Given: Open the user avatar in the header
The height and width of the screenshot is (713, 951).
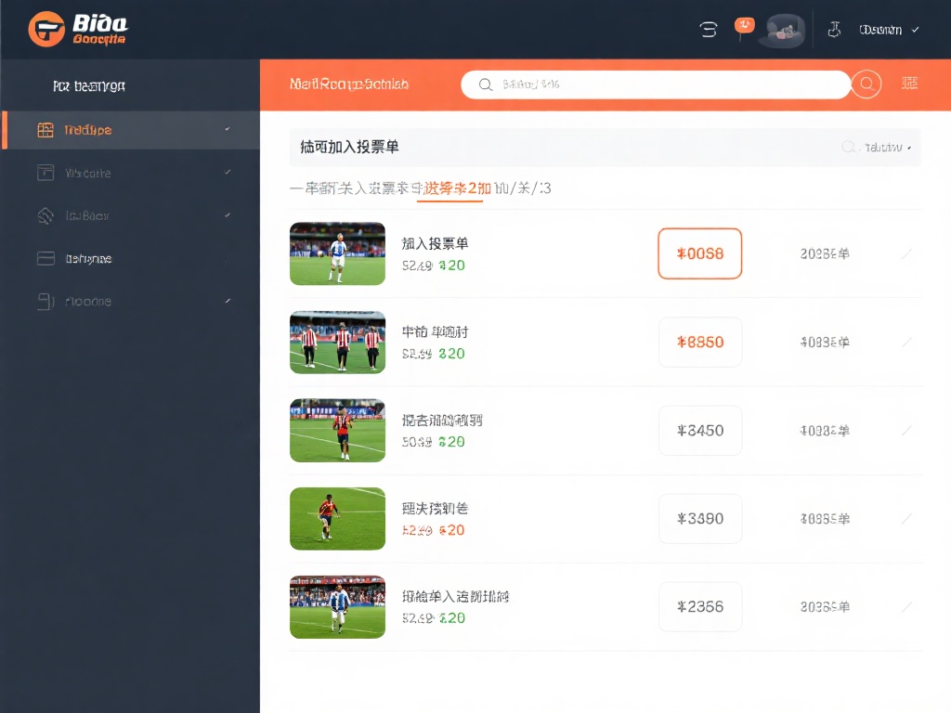Looking at the screenshot, I should 784,30.
